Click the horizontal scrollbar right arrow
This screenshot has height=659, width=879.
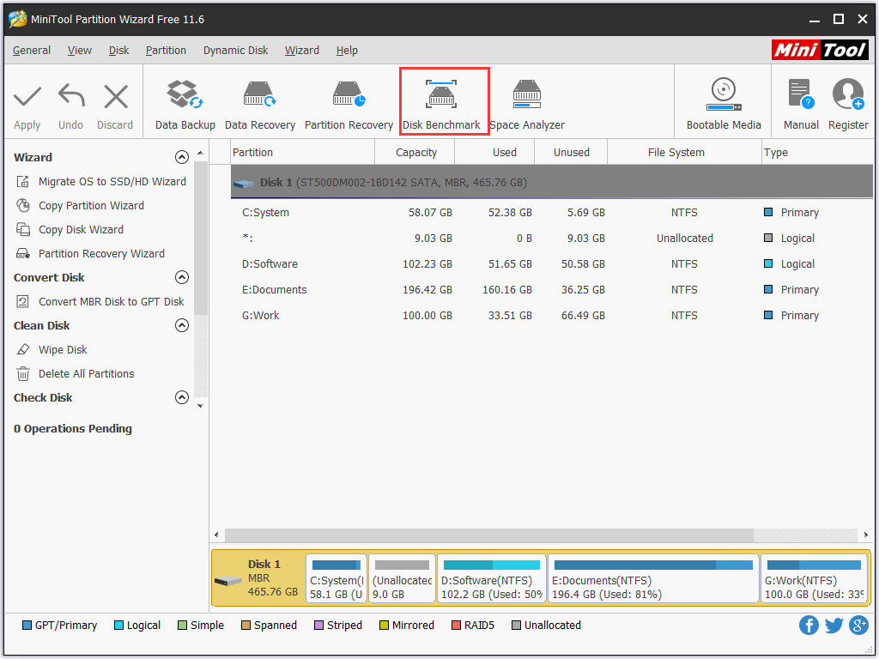click(x=866, y=535)
